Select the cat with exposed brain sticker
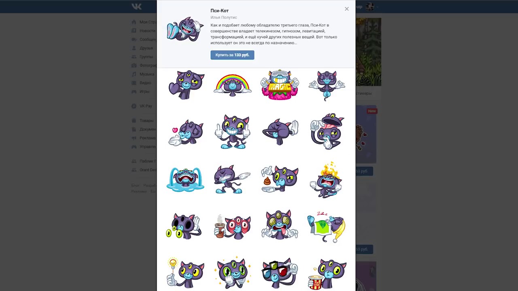This screenshot has width=518, height=291. coord(327,132)
